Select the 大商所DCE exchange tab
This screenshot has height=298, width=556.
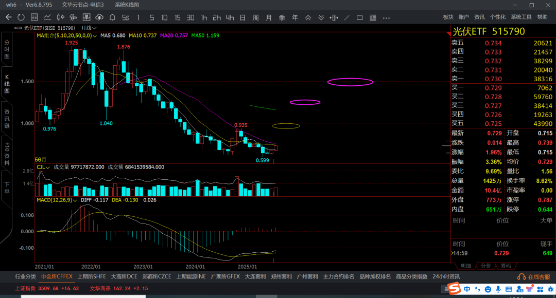point(124,277)
